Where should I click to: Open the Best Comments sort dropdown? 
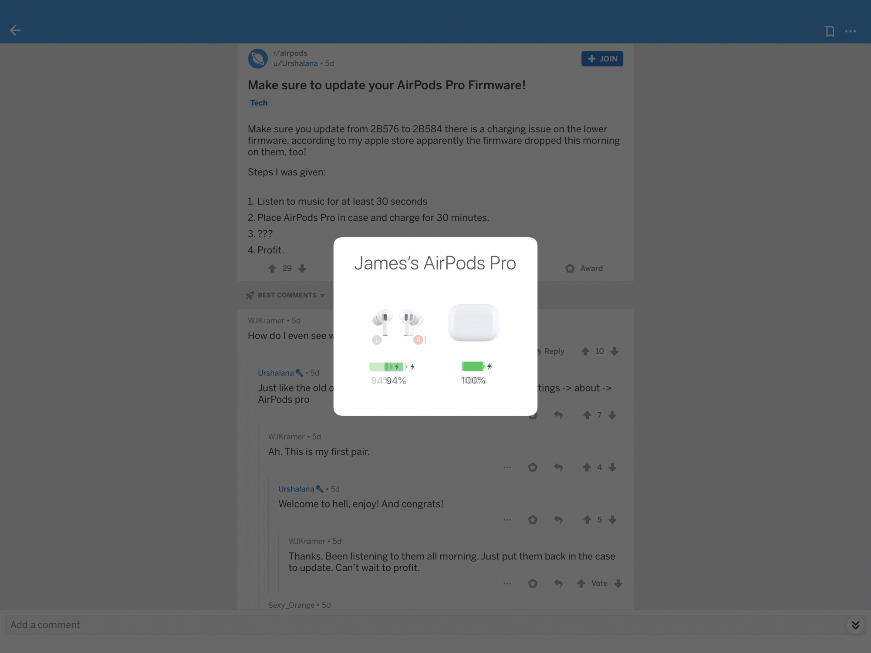pyautogui.click(x=285, y=295)
